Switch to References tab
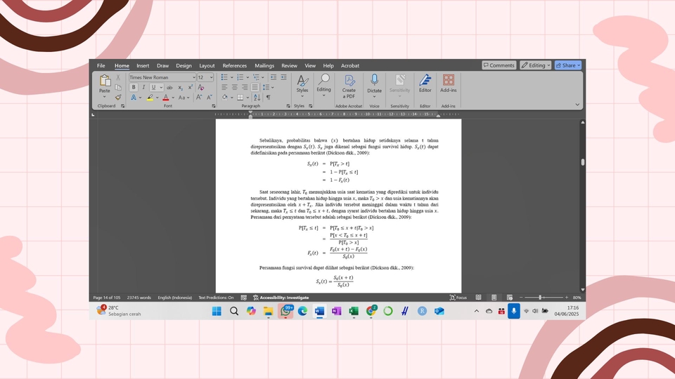The image size is (675, 379). (x=235, y=66)
